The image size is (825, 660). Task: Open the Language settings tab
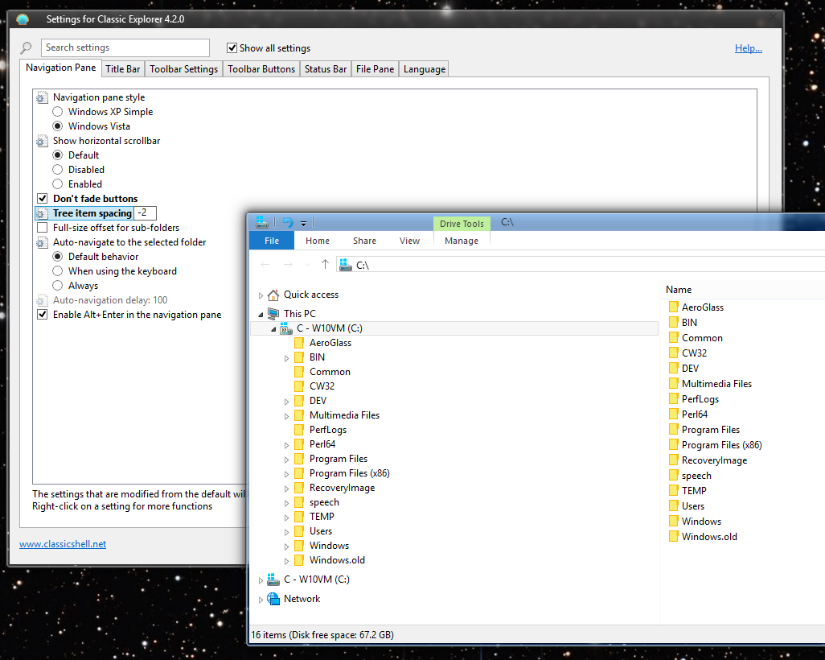tap(425, 69)
